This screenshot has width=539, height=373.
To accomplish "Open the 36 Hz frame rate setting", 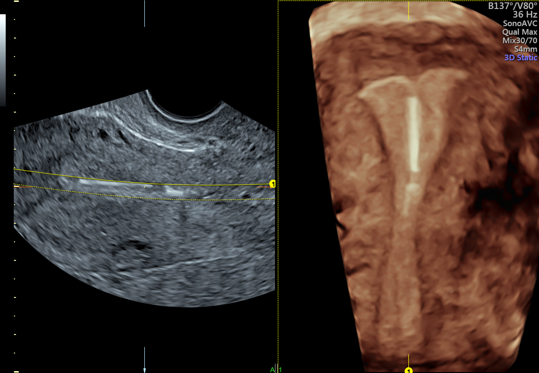I will click(521, 15).
